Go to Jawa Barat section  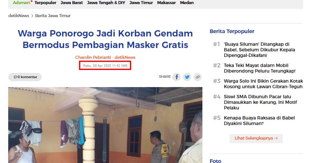[72, 3]
